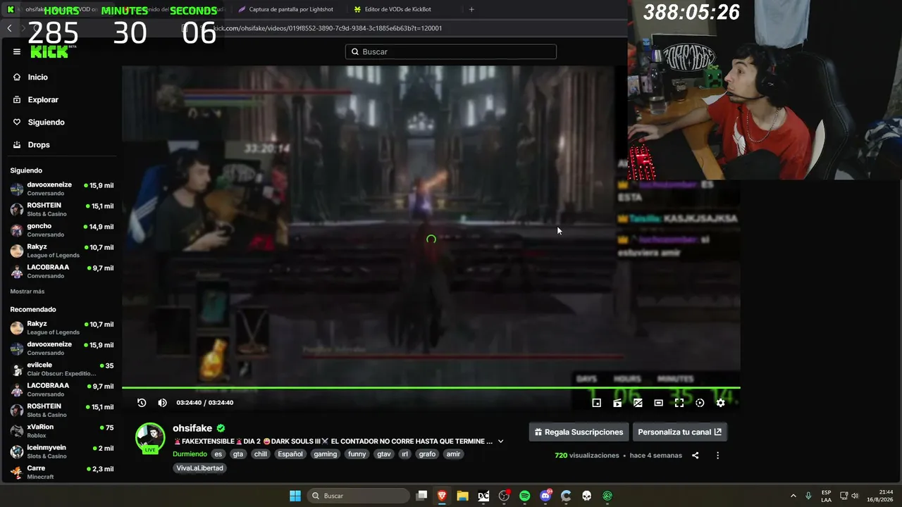Open Brave browser from taskbar

point(442,496)
